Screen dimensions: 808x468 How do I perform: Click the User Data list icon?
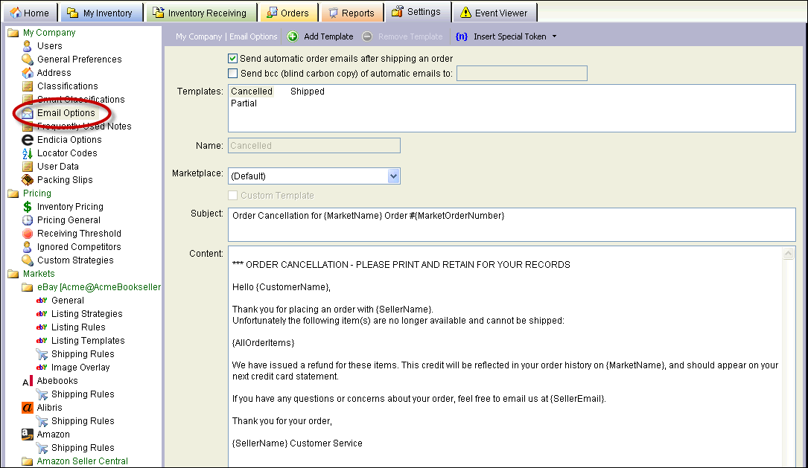[28, 167]
